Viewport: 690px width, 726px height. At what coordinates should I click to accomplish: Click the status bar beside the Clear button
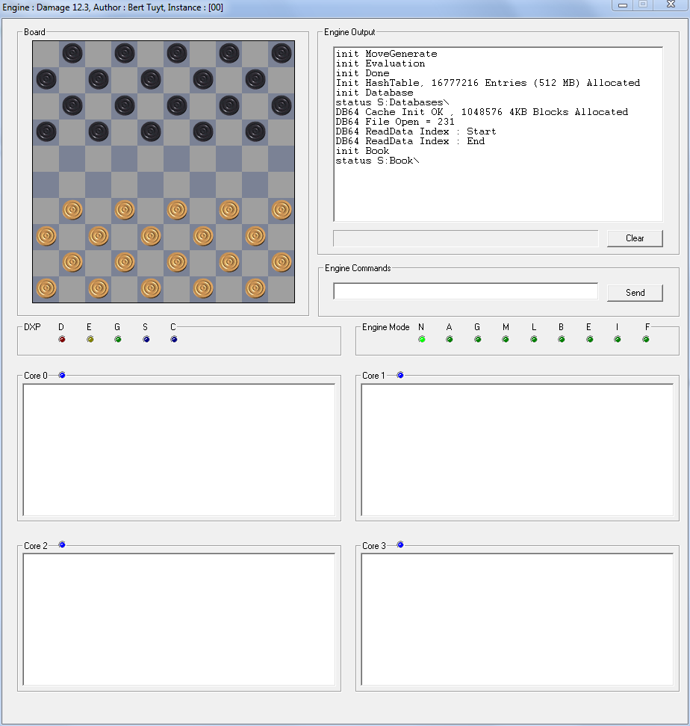465,238
